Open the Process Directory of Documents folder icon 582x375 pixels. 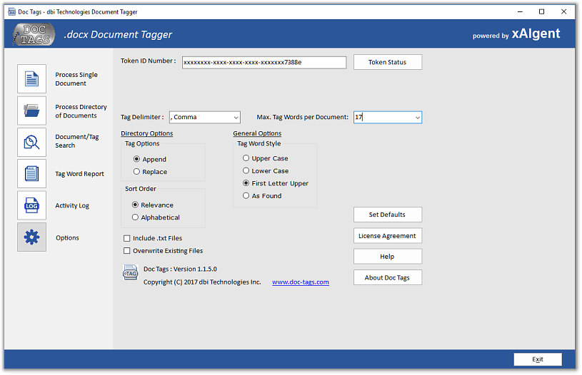pyautogui.click(x=31, y=111)
